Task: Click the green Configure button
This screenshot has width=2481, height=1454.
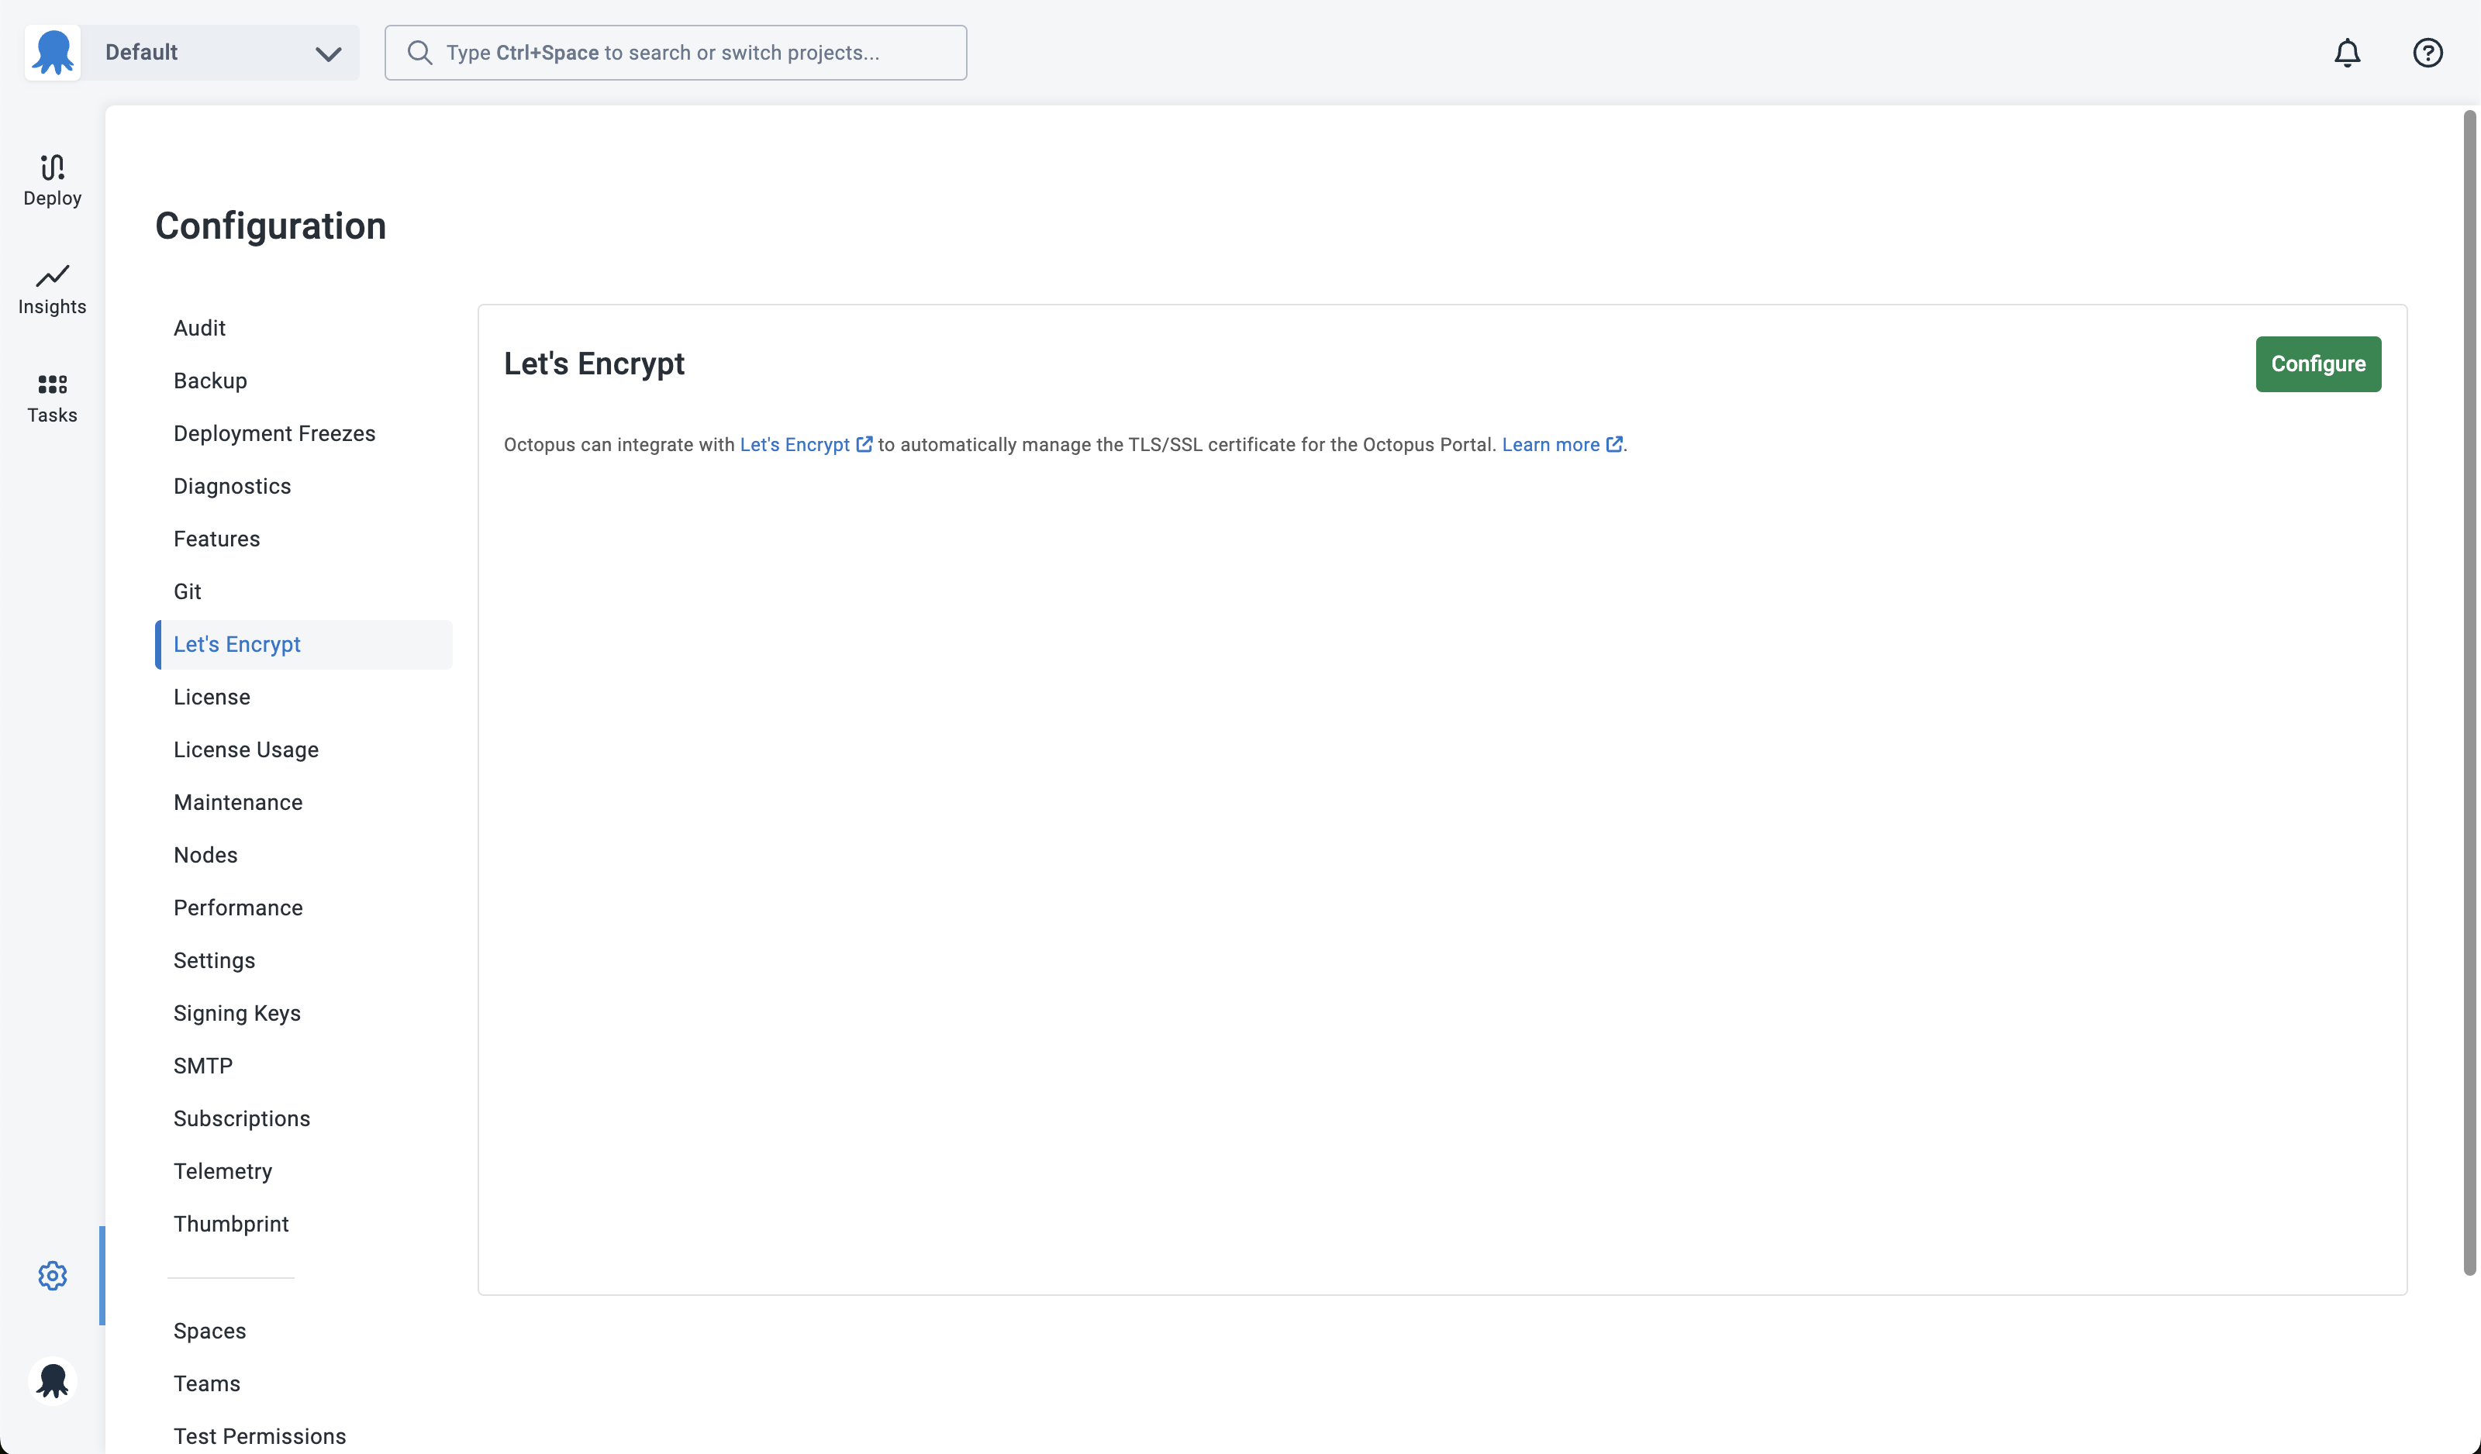Action: click(2317, 364)
